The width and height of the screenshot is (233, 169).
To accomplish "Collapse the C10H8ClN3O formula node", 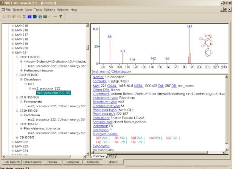I will click(x=17, y=75).
